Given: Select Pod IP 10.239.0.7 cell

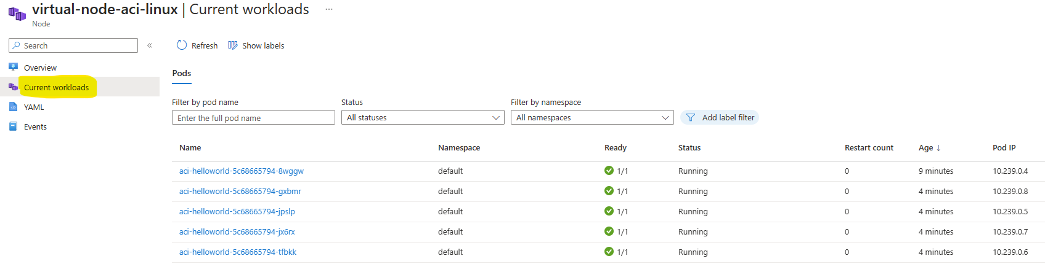Looking at the screenshot, I should [x=1010, y=232].
